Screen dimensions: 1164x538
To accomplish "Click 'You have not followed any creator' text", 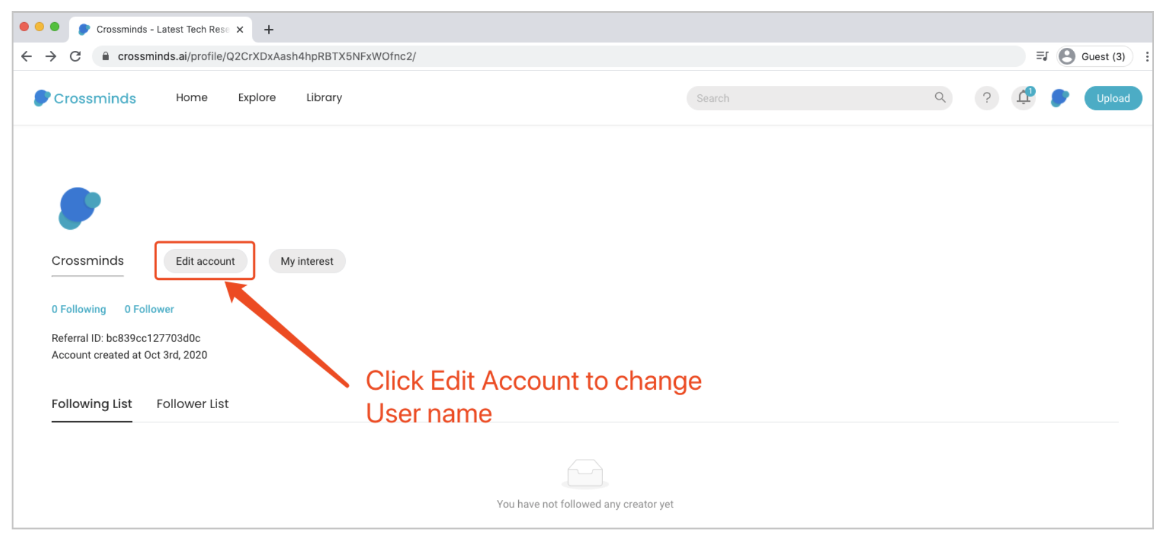I will (x=585, y=504).
